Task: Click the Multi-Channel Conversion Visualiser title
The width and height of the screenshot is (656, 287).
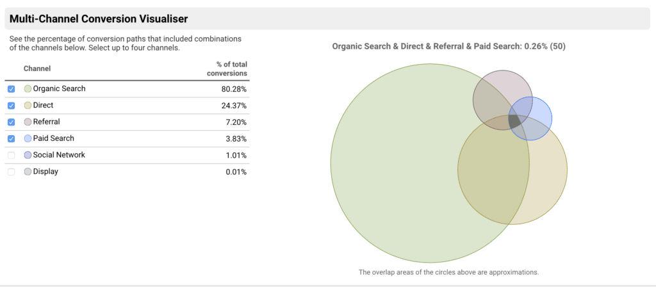Action: [x=98, y=19]
